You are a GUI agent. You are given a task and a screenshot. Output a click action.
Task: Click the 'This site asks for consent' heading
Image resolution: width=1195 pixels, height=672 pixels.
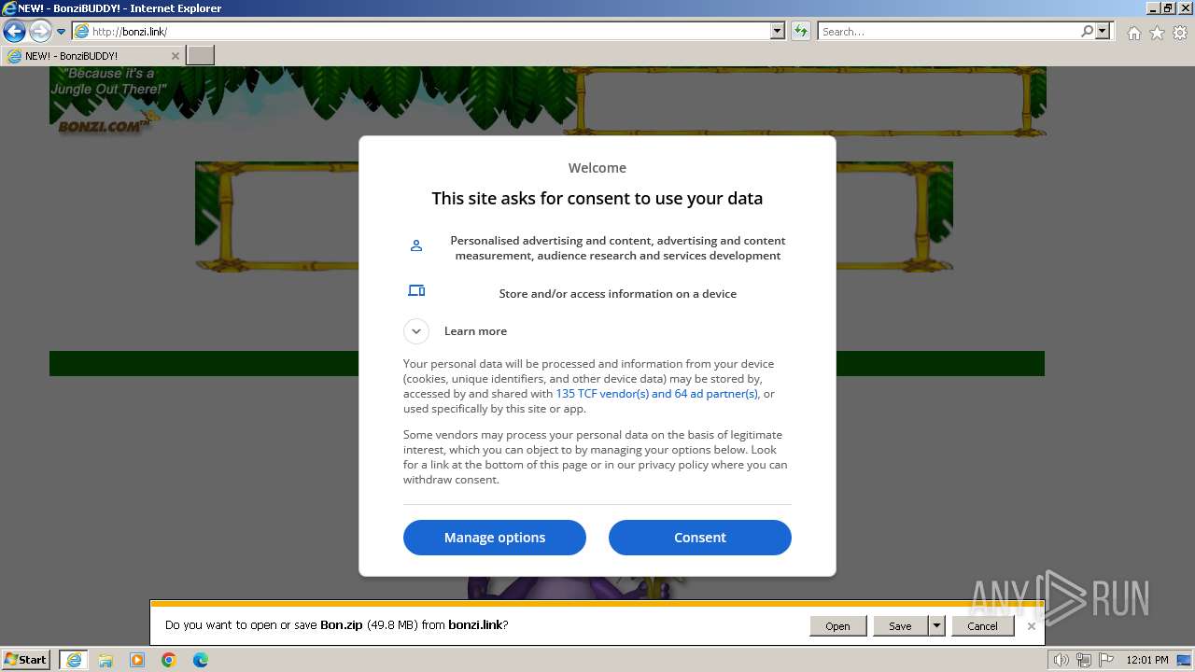[x=597, y=198]
